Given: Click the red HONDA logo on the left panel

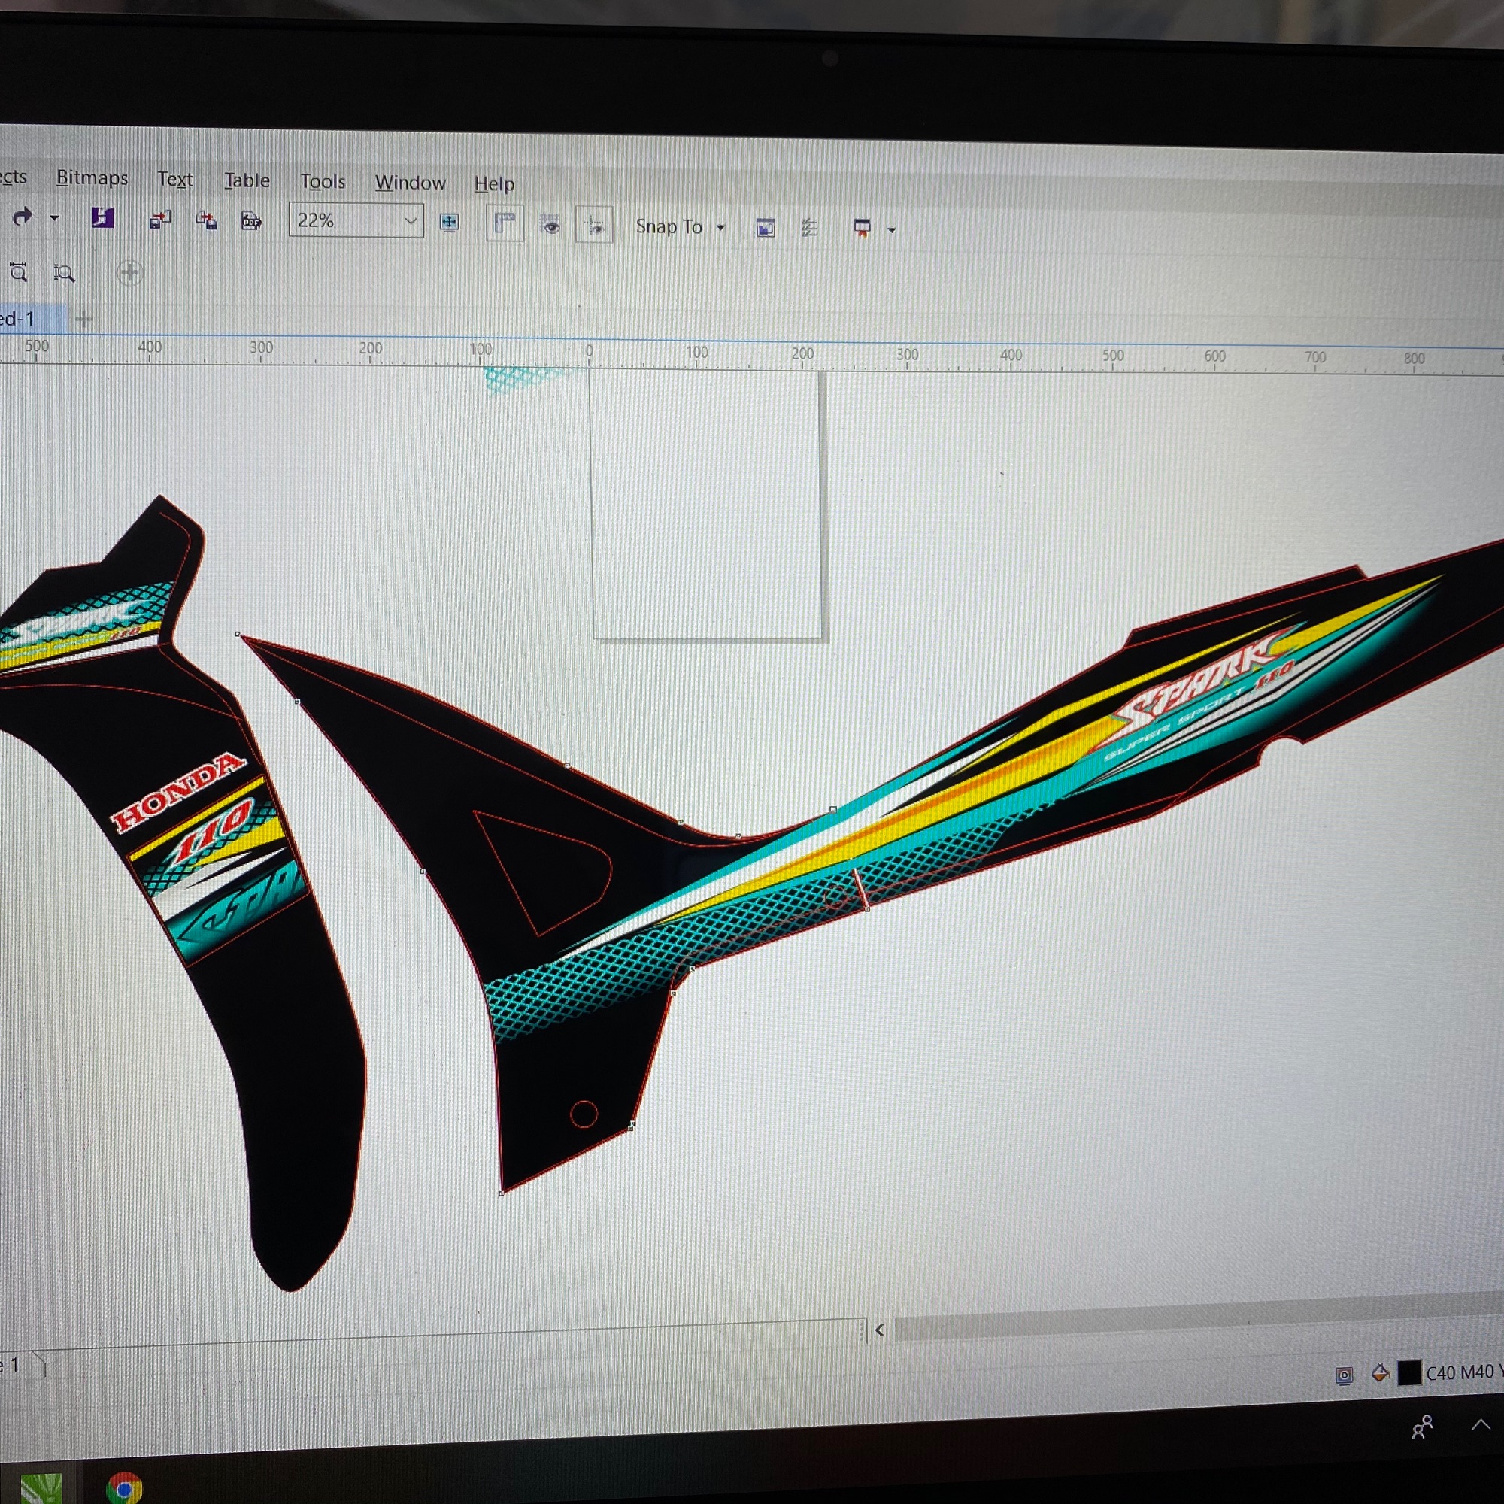Looking at the screenshot, I should (178, 792).
